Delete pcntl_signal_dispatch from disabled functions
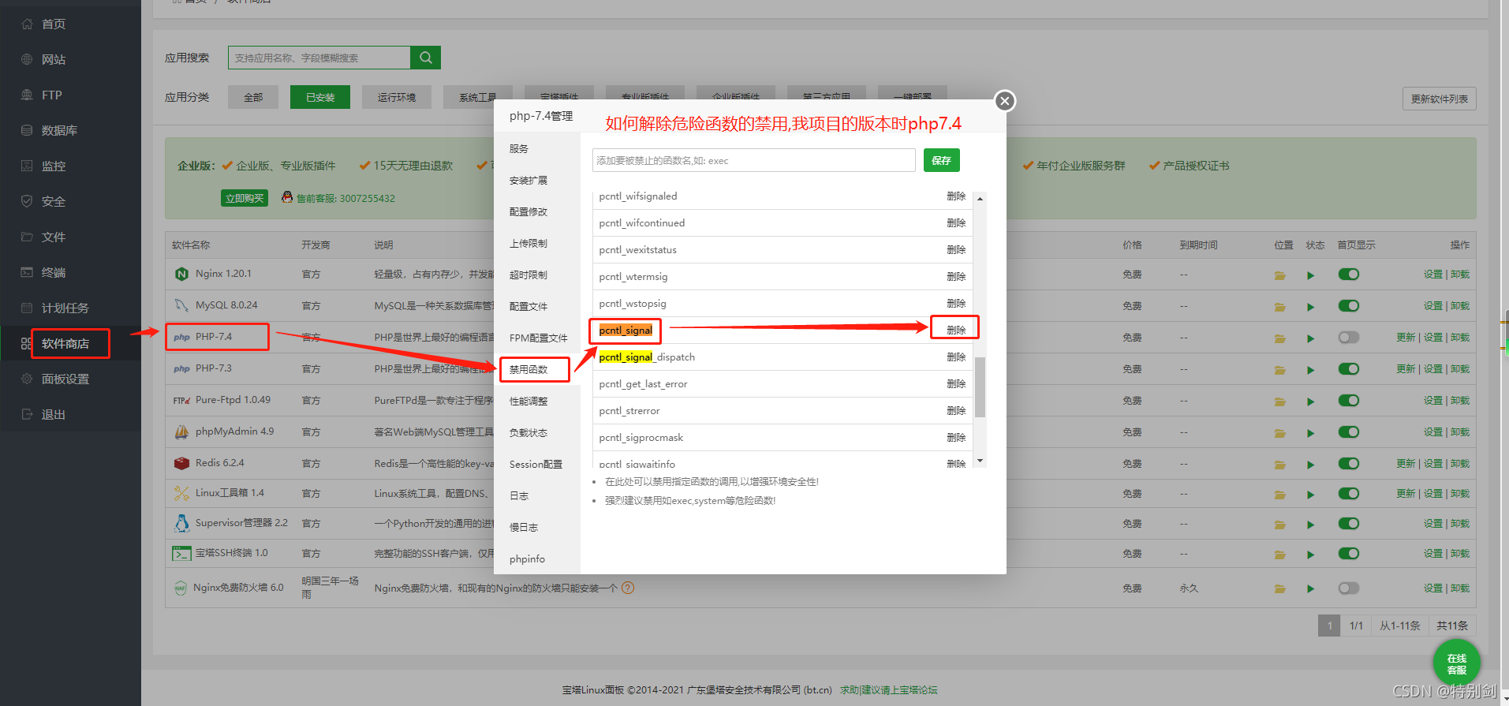Viewport: 1509px width, 706px height. point(956,357)
